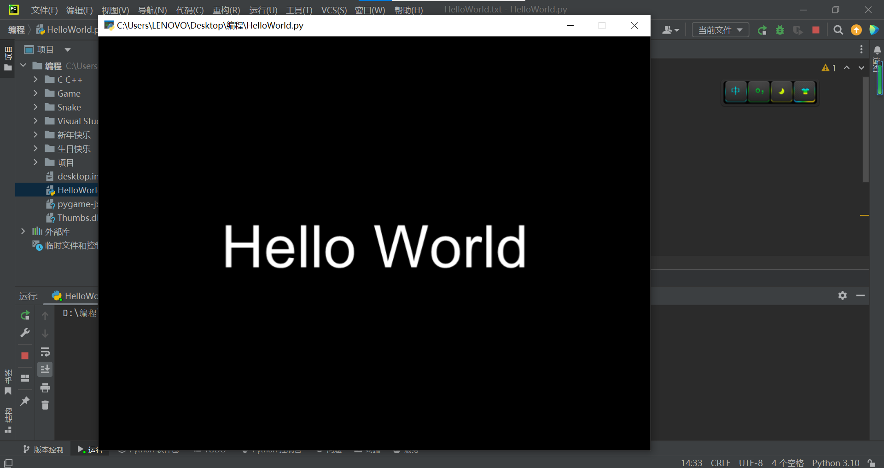Viewport: 884px width, 468px height.
Task: Open run configuration settings with the wrench icon
Action: 25,333
